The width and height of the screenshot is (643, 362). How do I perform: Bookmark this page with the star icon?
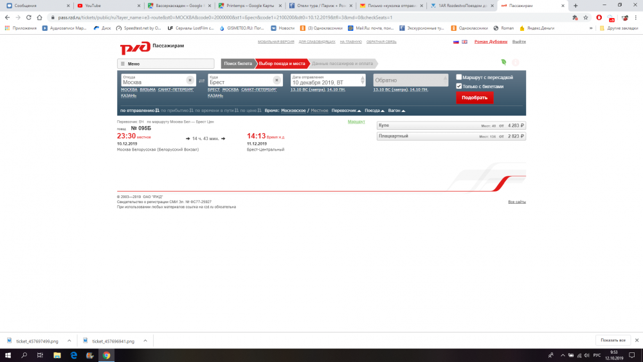point(586,17)
